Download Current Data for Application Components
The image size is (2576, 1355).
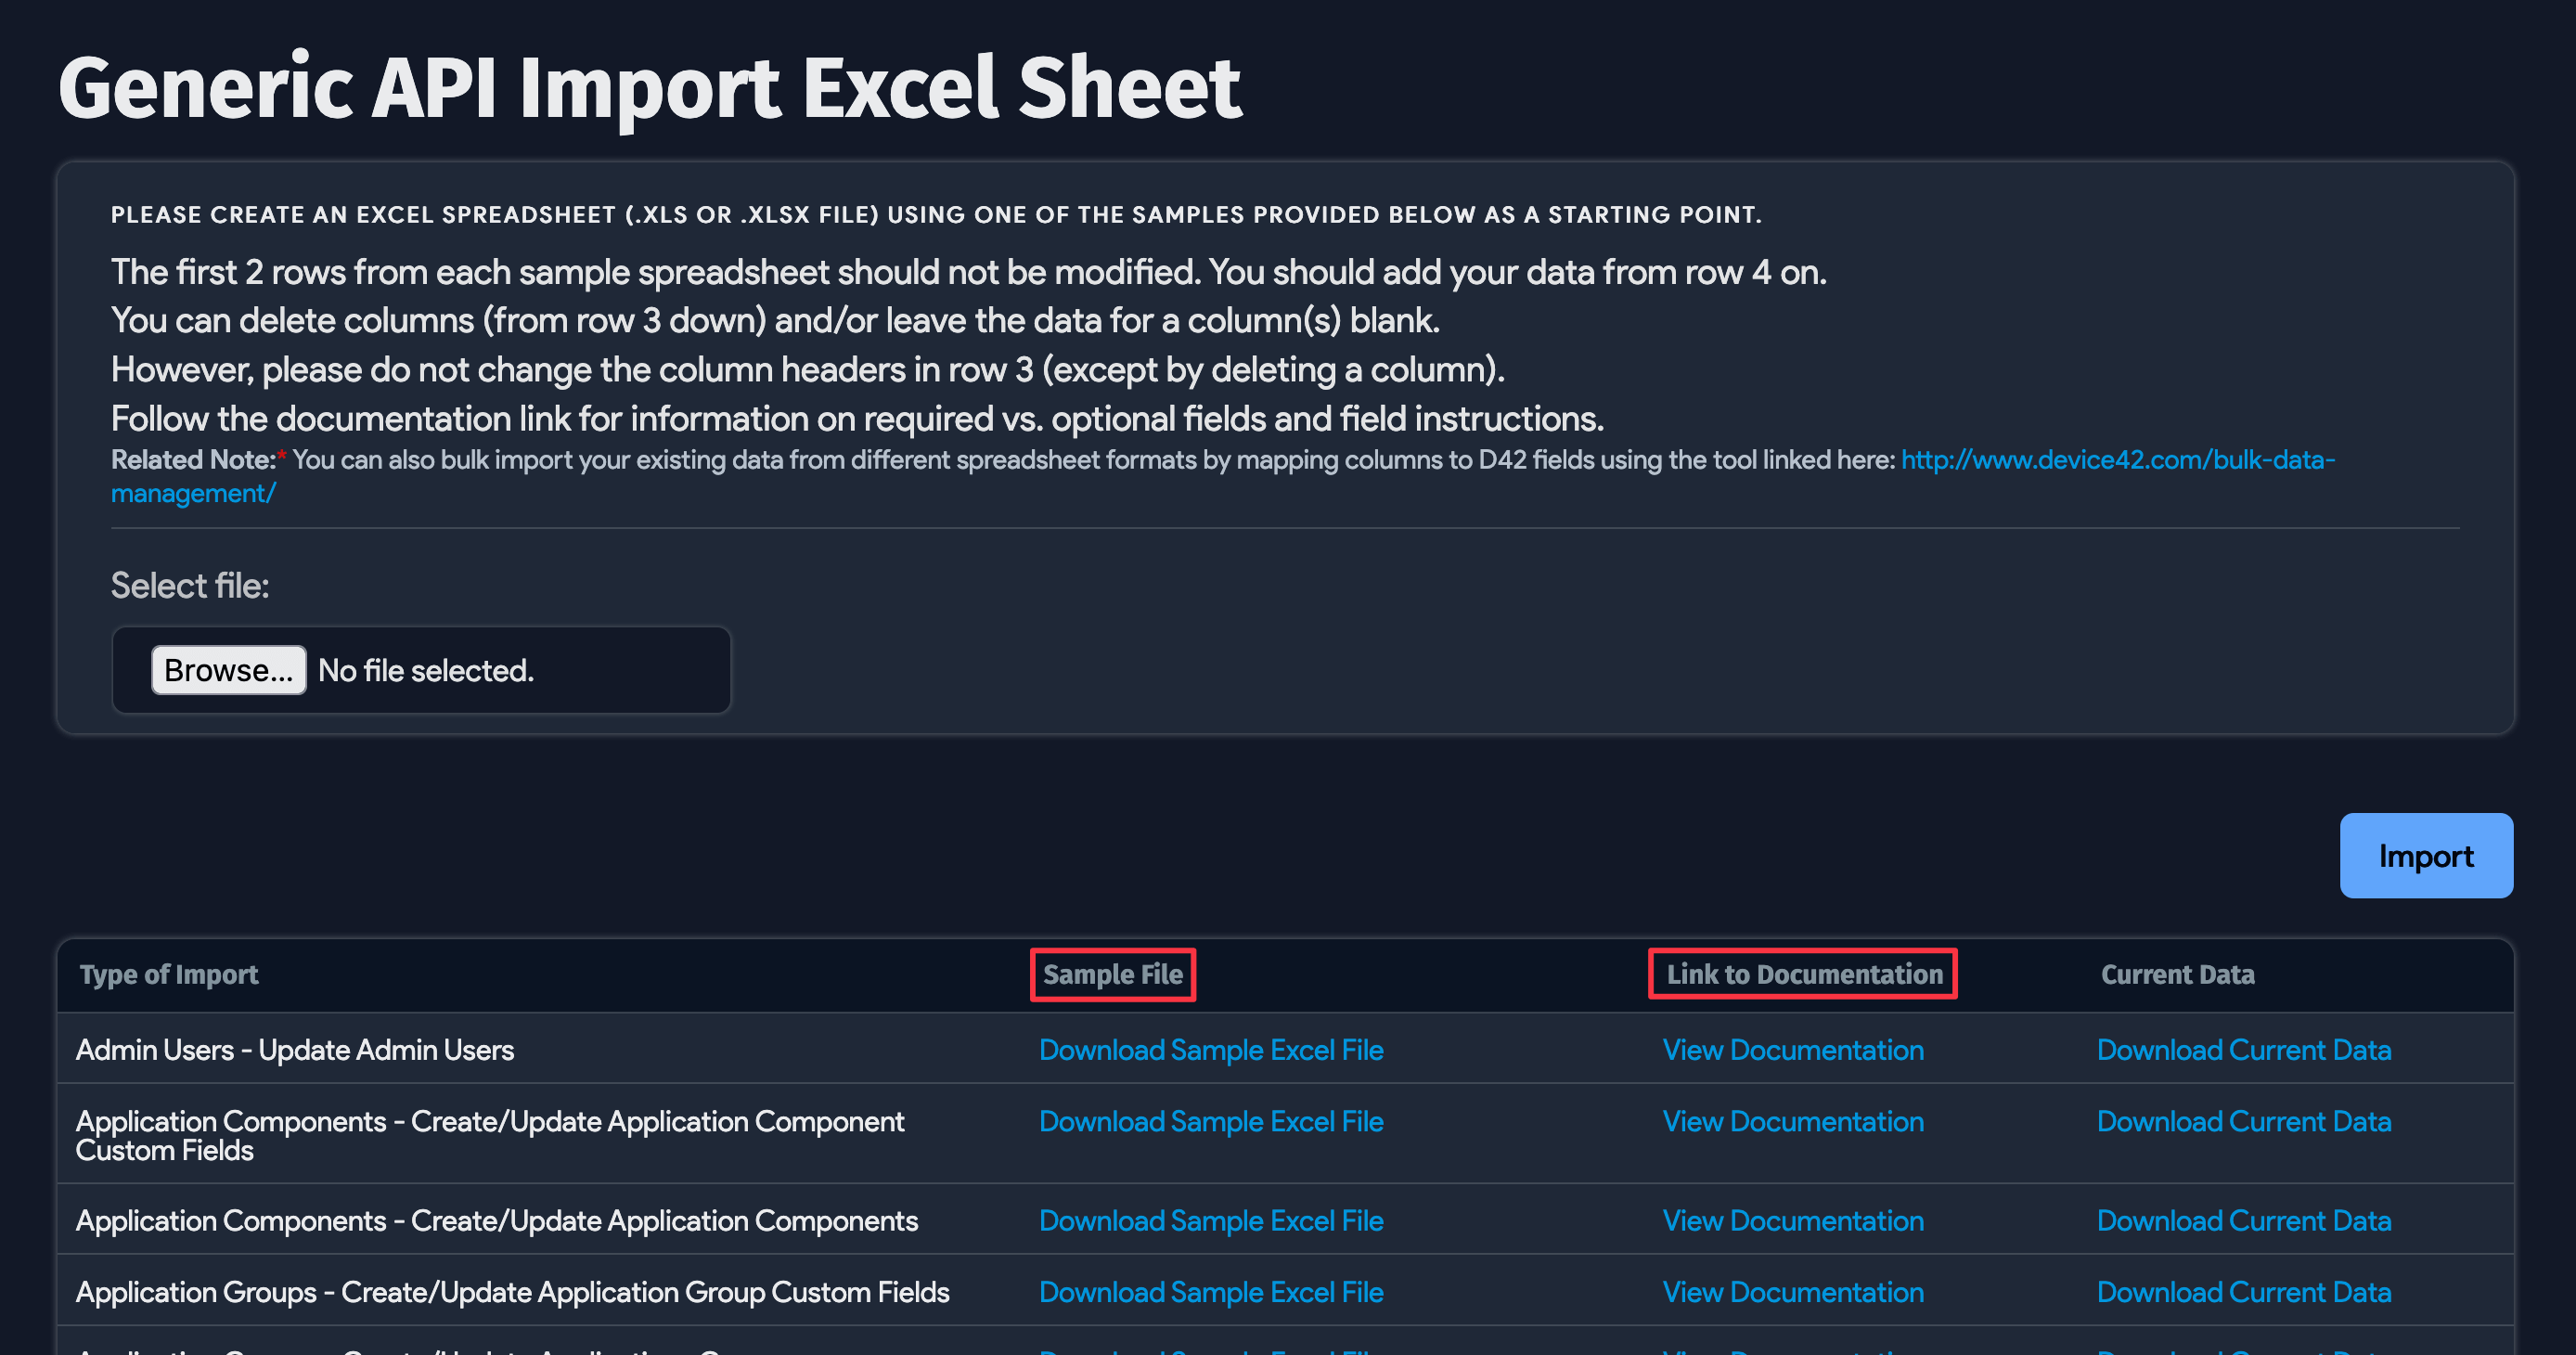pyautogui.click(x=2243, y=1221)
